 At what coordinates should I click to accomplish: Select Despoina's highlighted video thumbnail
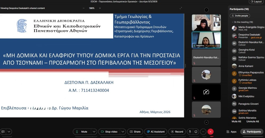click(206, 40)
